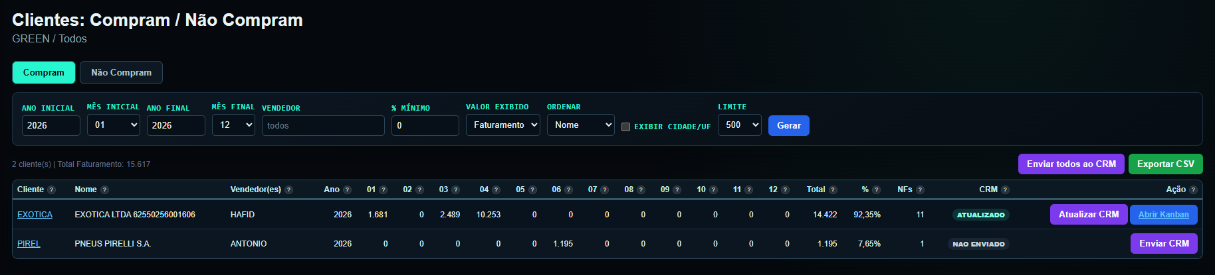Viewport: 1215px width, 275px height.
Task: Show the help tooltip icon for NFs column
Action: click(920, 190)
